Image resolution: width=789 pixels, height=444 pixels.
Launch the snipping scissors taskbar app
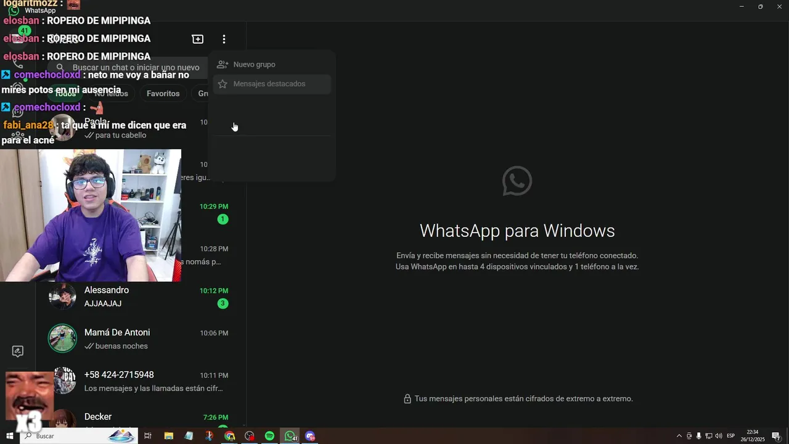(x=209, y=436)
